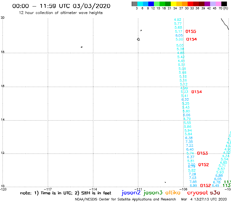The height and width of the screenshot is (202, 231).
Task: Click the 5.00 wave height reading
Action: pos(179,39)
